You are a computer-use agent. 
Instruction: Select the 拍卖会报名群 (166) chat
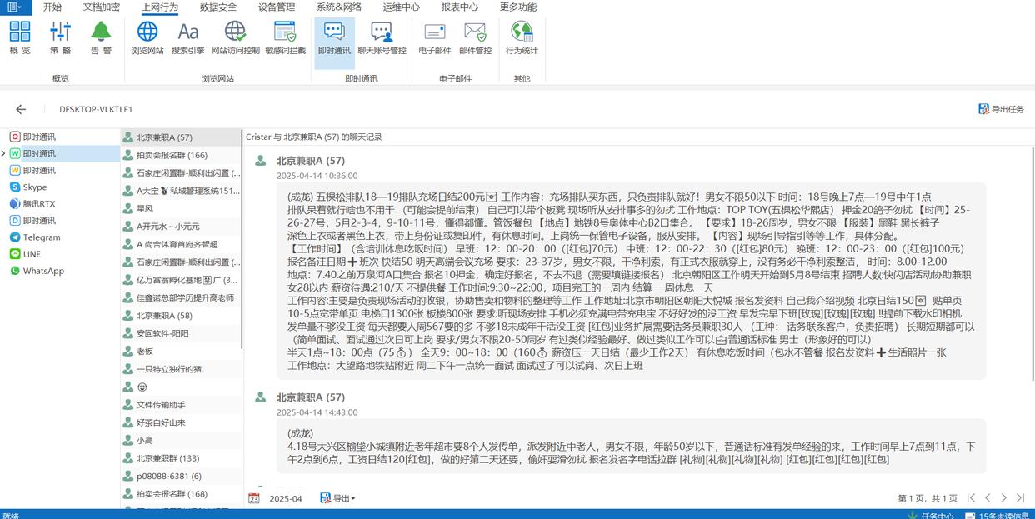tap(172, 155)
